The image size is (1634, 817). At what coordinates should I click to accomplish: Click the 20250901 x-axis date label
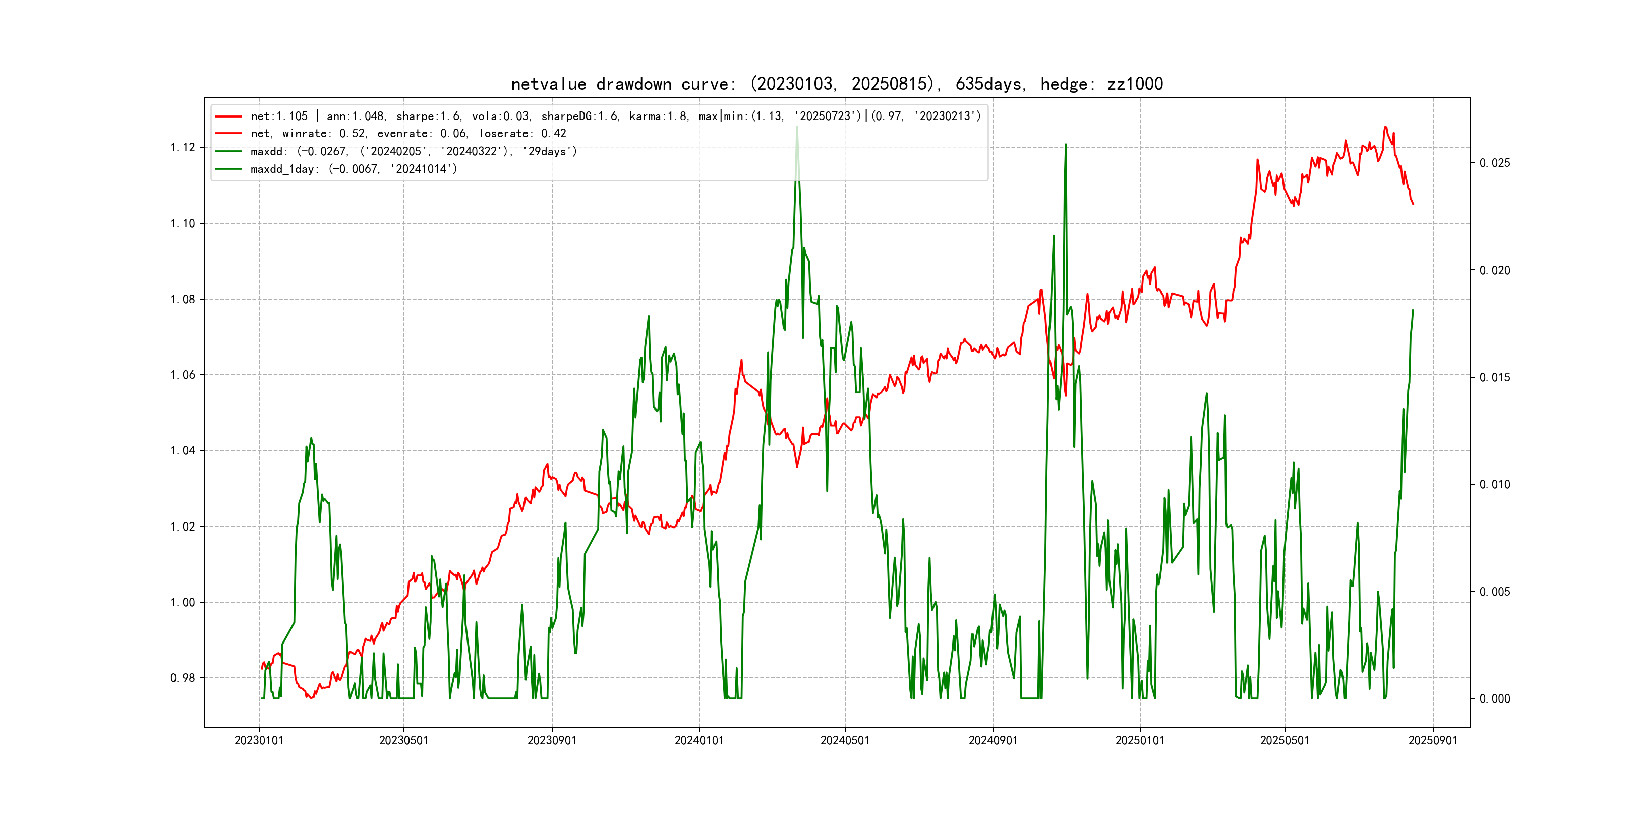tap(1433, 741)
